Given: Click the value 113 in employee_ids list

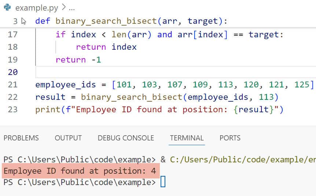Looking at the screenshot, I should click(x=226, y=84).
